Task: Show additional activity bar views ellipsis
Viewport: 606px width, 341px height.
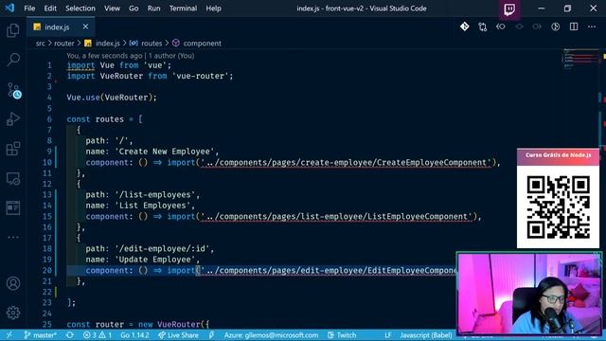Action: click(13, 237)
